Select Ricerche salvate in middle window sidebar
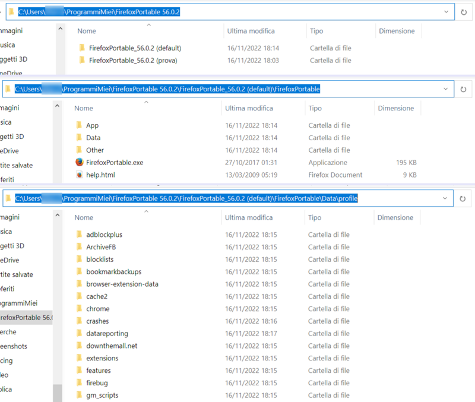This screenshot has height=402, width=475. point(17,165)
